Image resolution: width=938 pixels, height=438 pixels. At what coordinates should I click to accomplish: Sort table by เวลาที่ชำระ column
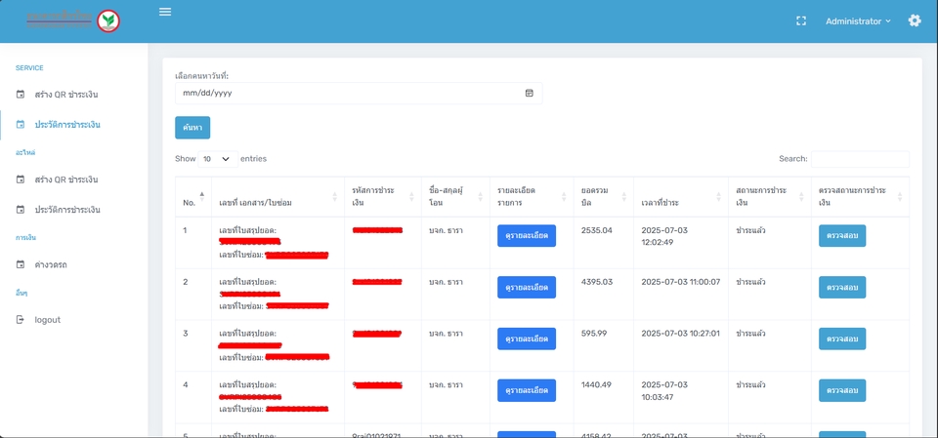pos(679,202)
